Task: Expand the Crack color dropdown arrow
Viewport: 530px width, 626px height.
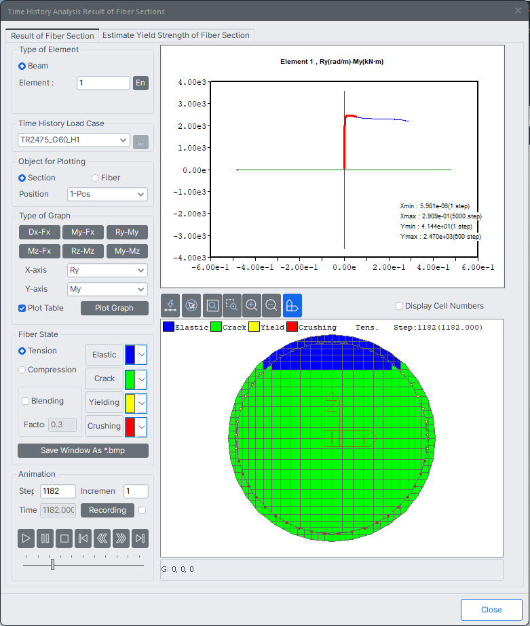Action: coord(142,379)
